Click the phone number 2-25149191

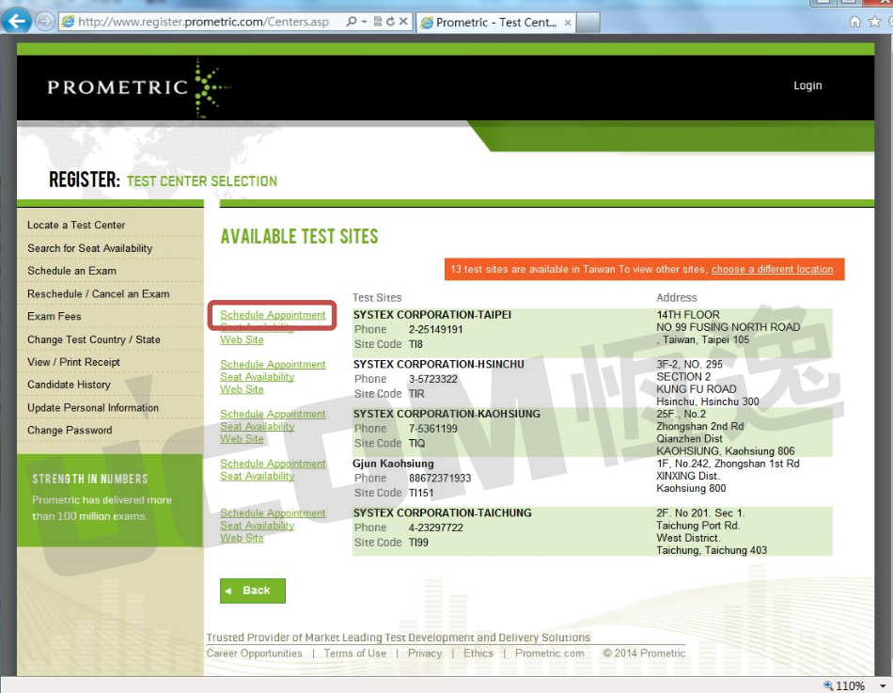(435, 329)
